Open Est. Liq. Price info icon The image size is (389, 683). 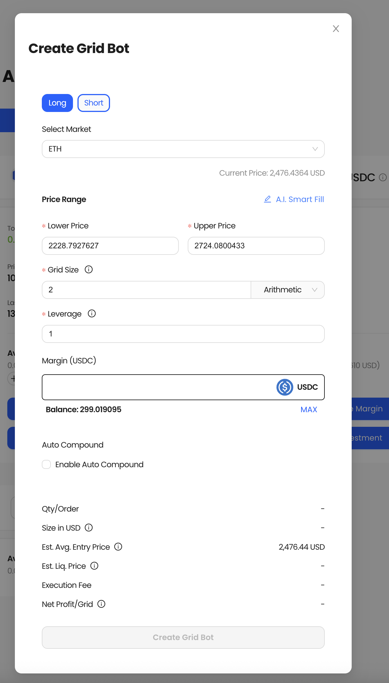click(94, 566)
